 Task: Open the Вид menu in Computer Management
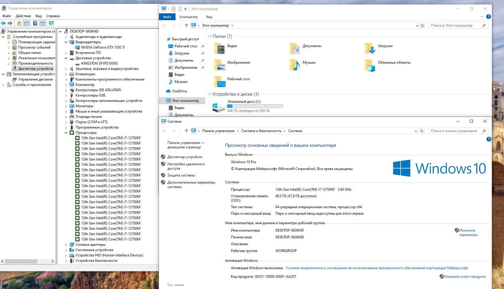click(39, 16)
